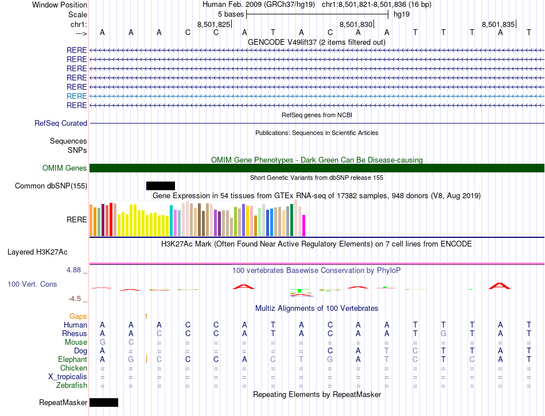Click the 4.88 PhyloP upper scale value
The height and width of the screenshot is (416, 545).
[x=73, y=270]
